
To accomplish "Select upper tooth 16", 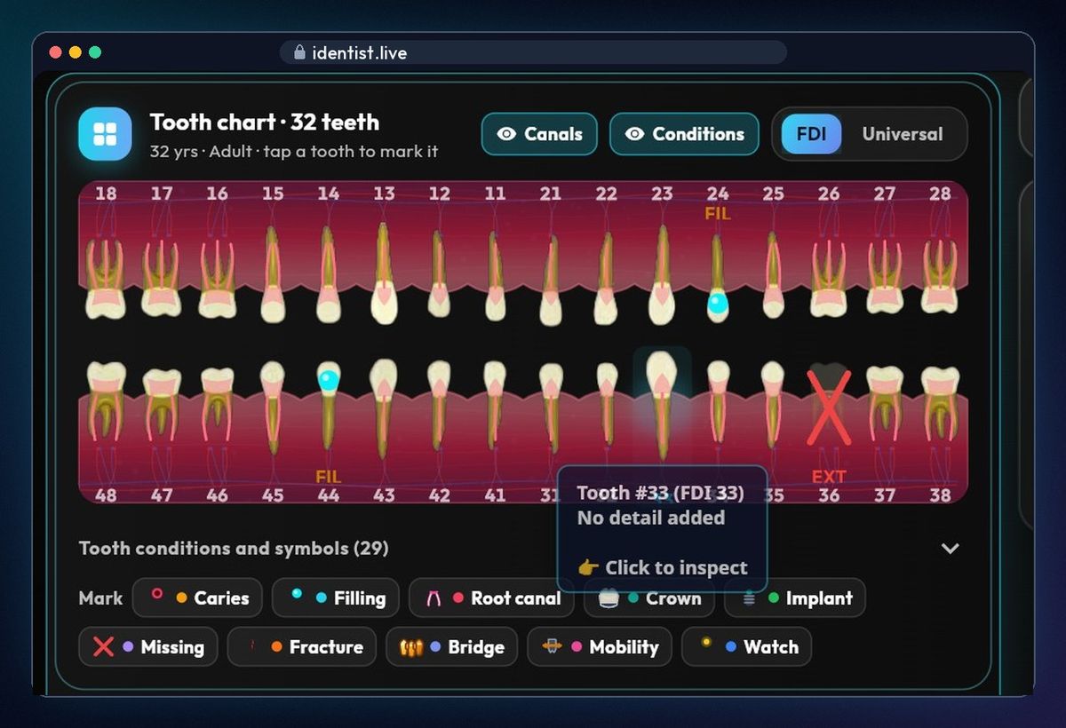I will (217, 277).
